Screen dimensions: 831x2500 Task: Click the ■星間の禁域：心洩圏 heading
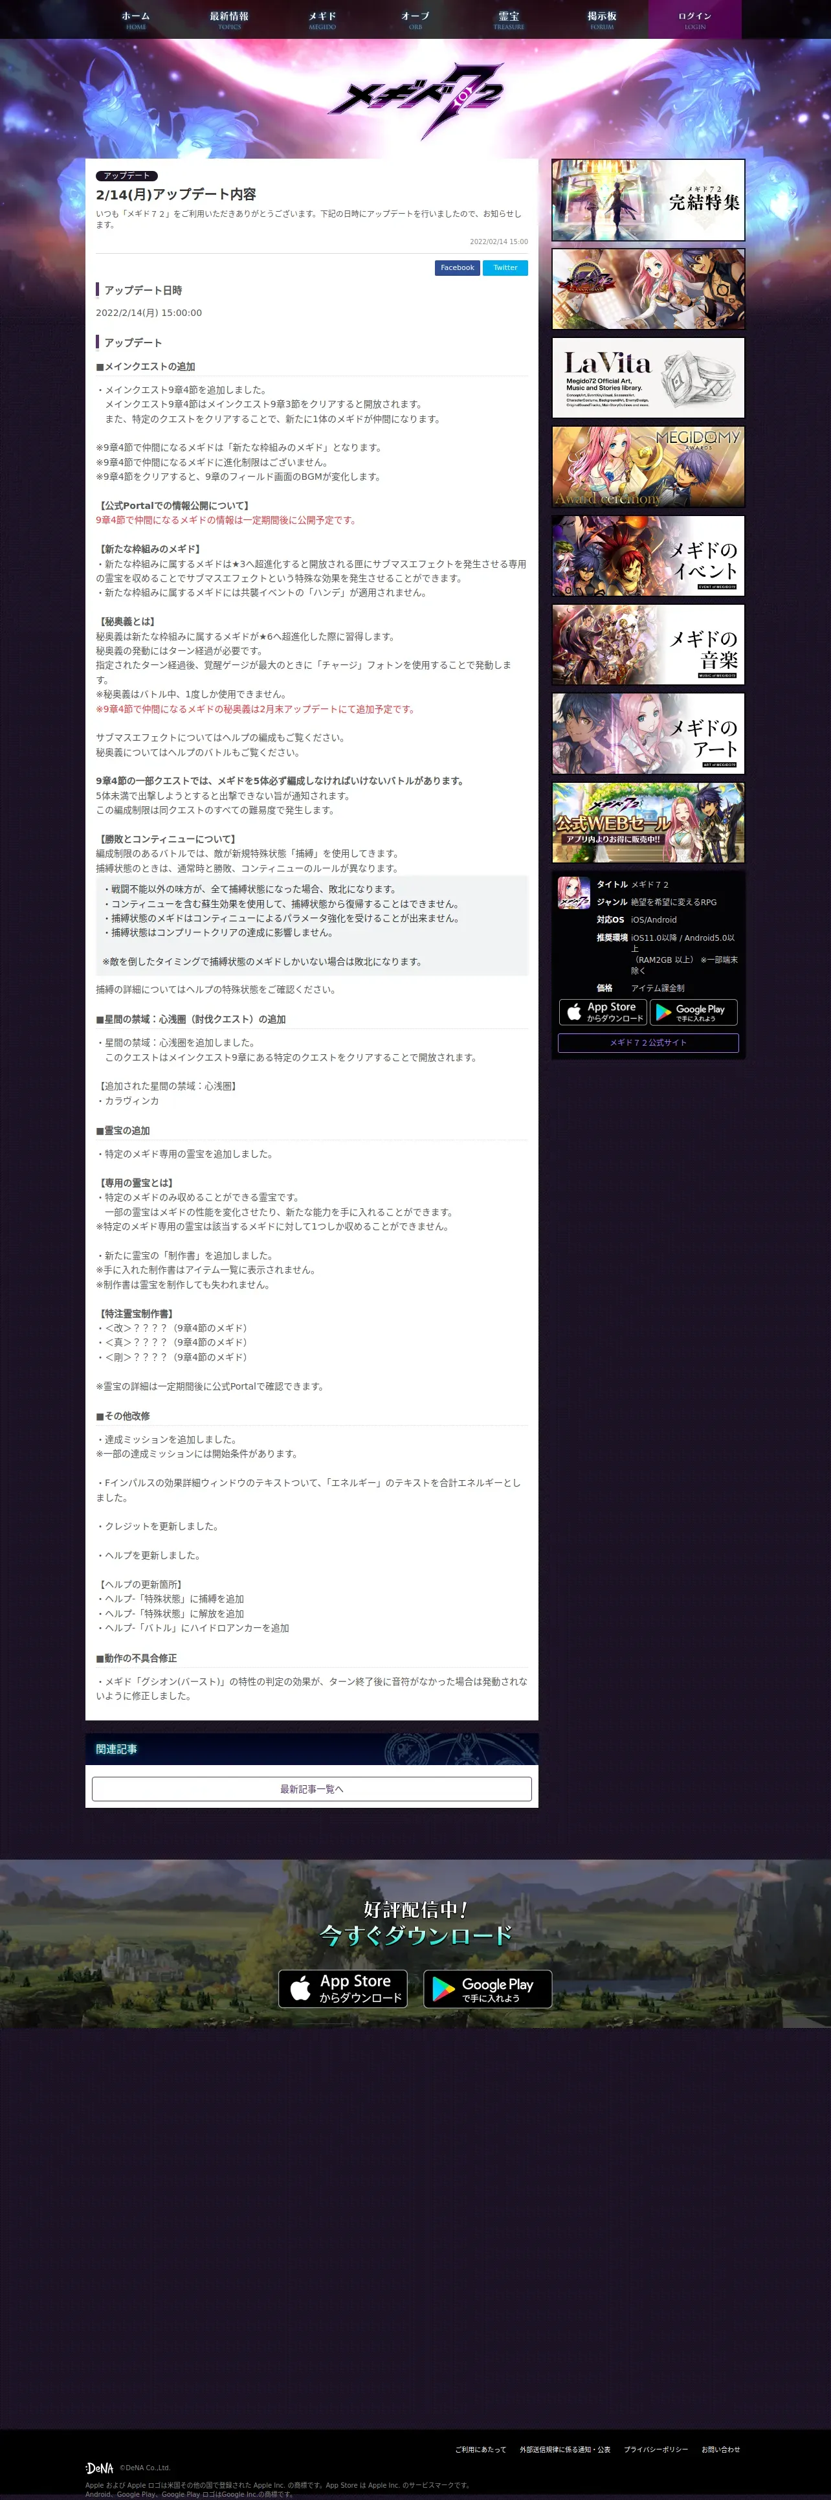191,1019
